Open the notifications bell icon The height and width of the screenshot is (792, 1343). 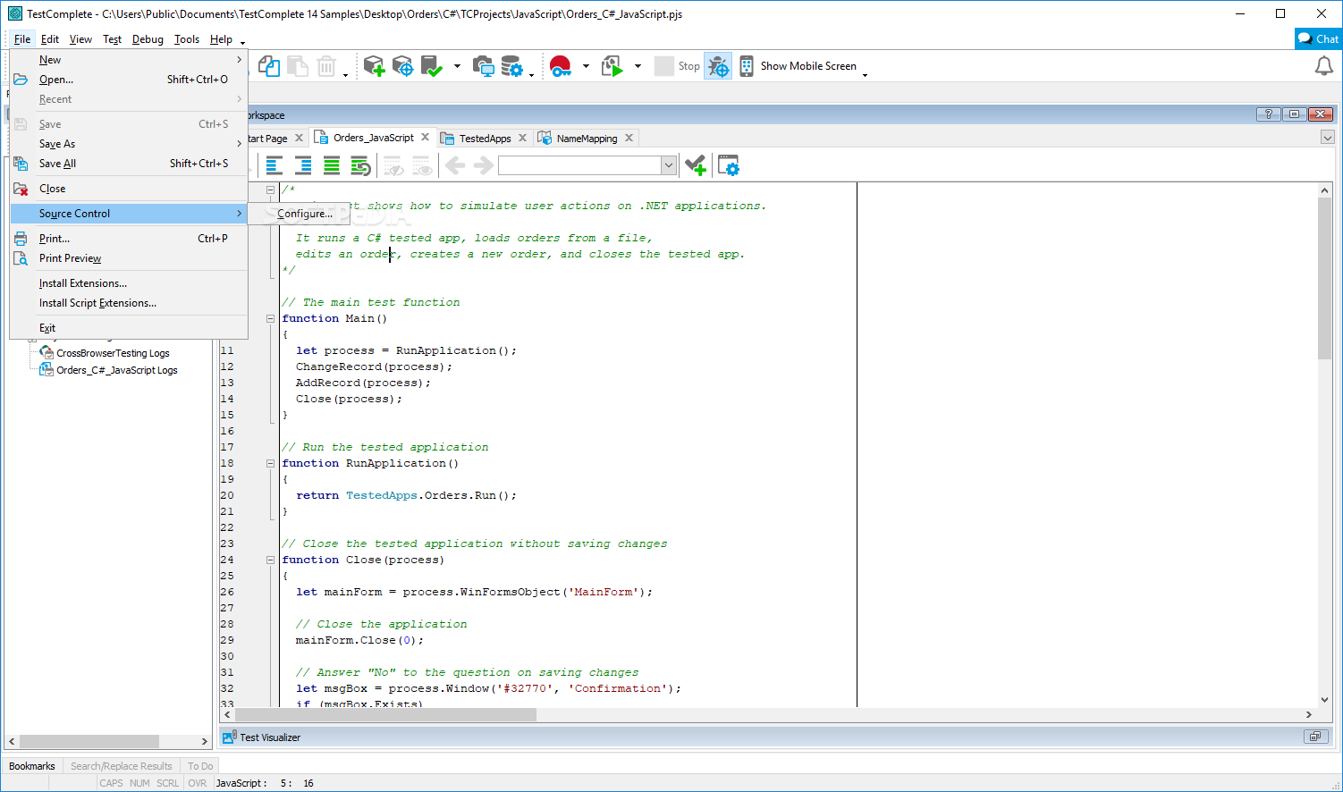(x=1324, y=66)
